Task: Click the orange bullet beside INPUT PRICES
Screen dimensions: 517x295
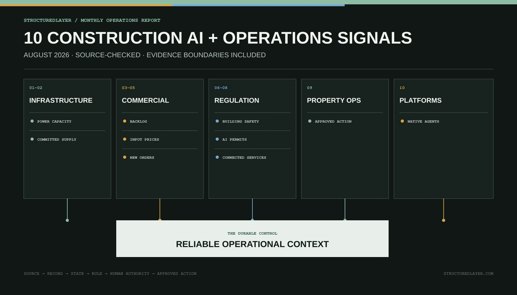Action: click(125, 139)
